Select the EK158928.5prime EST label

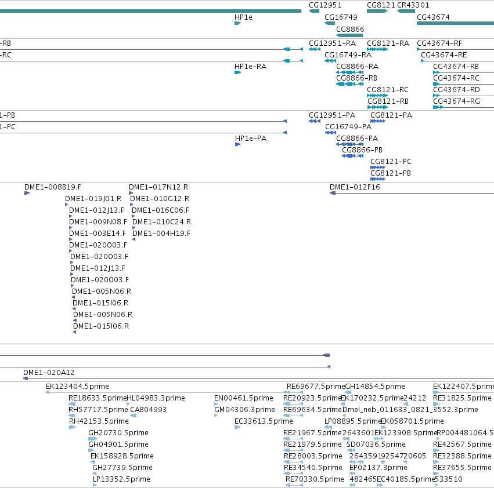pyautogui.click(x=122, y=457)
